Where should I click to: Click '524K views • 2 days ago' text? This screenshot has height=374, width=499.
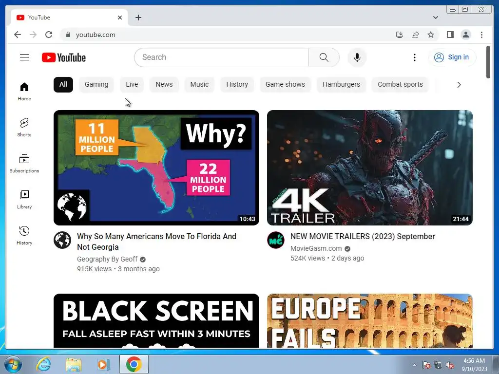pyautogui.click(x=327, y=258)
